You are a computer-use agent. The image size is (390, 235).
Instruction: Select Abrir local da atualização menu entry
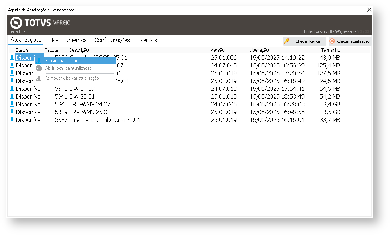(75, 68)
